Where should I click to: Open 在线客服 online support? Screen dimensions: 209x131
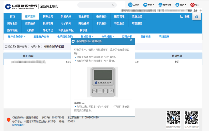tap(165, 5)
